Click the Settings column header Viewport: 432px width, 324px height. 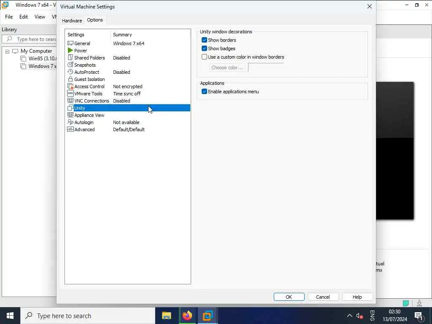[76, 35]
